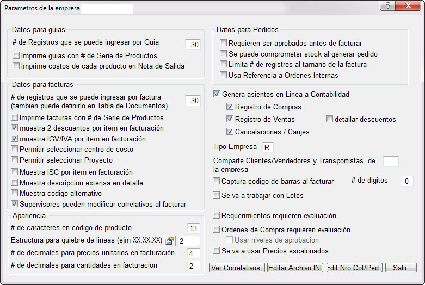Screen dimensions: 425x285
Task: Click the icon beside Estructura para quiebre field
Action: point(170,240)
